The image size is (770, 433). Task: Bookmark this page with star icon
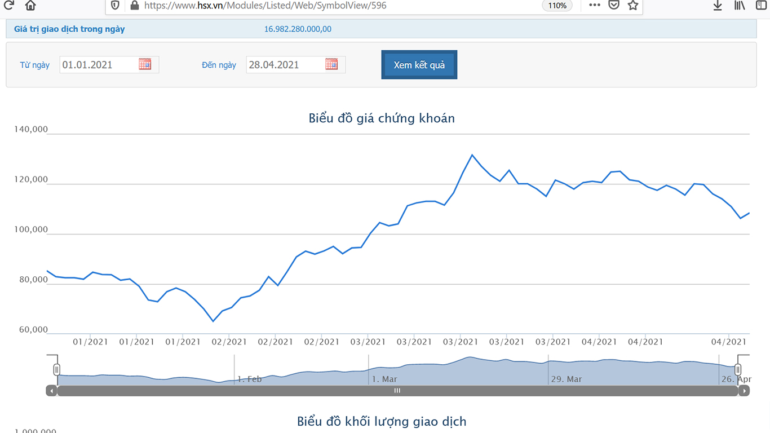[x=633, y=5]
